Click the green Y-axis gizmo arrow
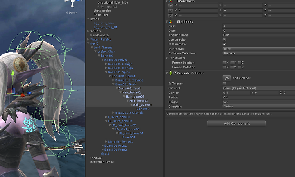295x177 pixels. point(13,73)
